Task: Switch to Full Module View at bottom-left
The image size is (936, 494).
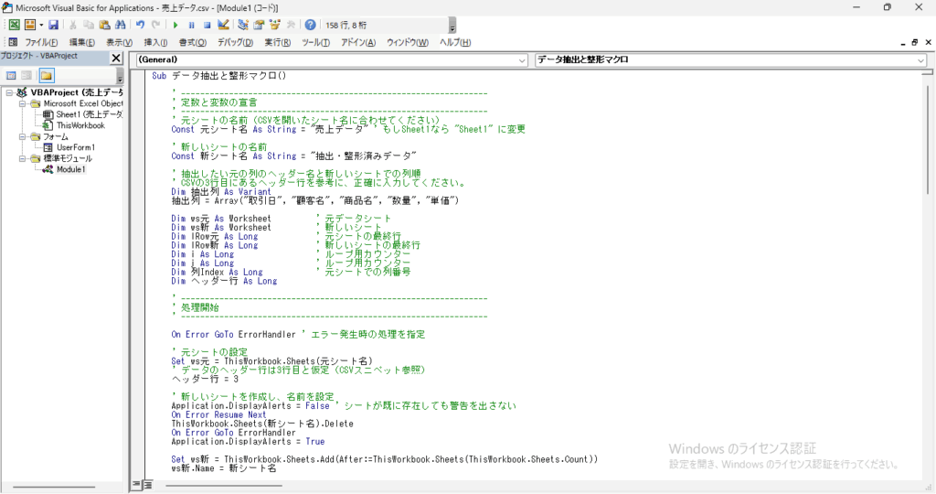Action: [x=147, y=485]
